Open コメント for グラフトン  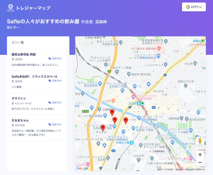point(55,102)
